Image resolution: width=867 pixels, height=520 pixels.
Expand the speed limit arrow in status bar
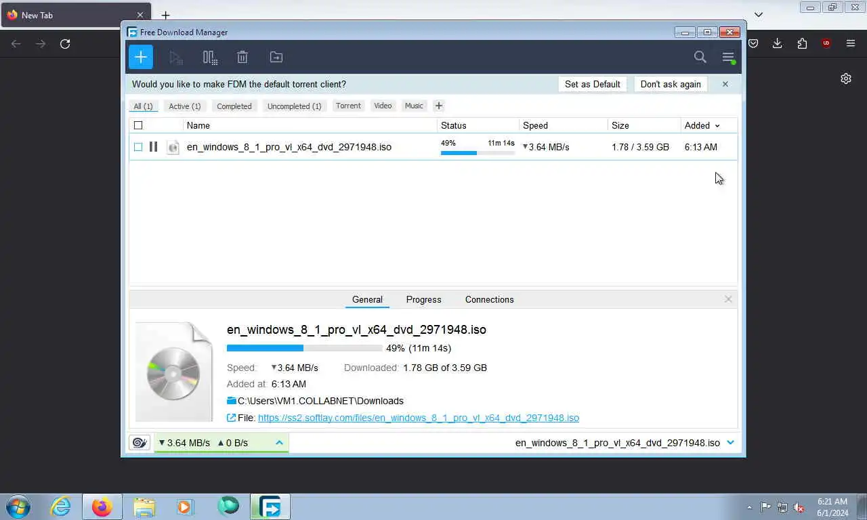[279, 443]
